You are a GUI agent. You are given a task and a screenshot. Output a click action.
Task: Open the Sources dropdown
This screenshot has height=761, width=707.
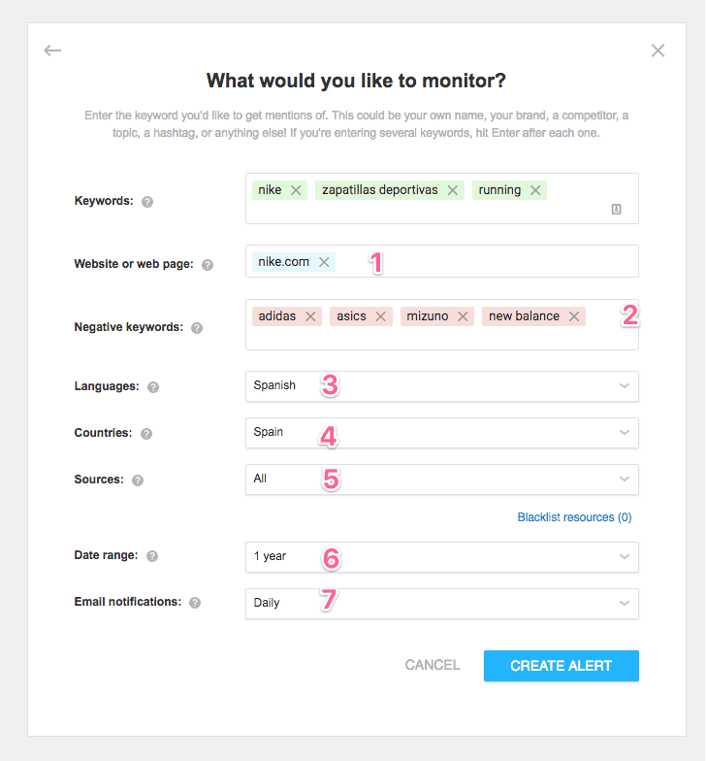(x=441, y=479)
